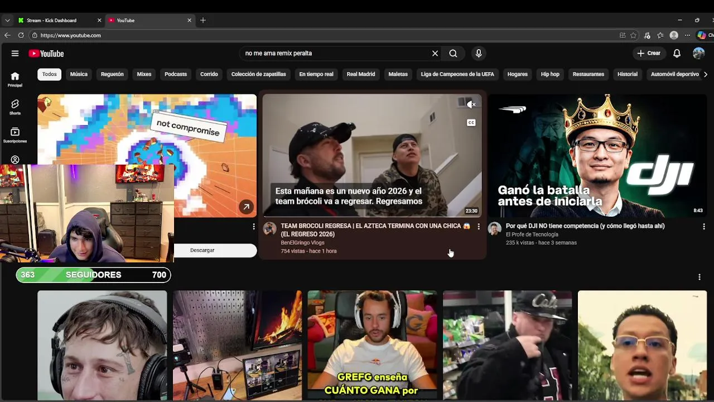This screenshot has height=402, width=714.
Task: Open the browser tab search dropdown
Action: [7, 21]
